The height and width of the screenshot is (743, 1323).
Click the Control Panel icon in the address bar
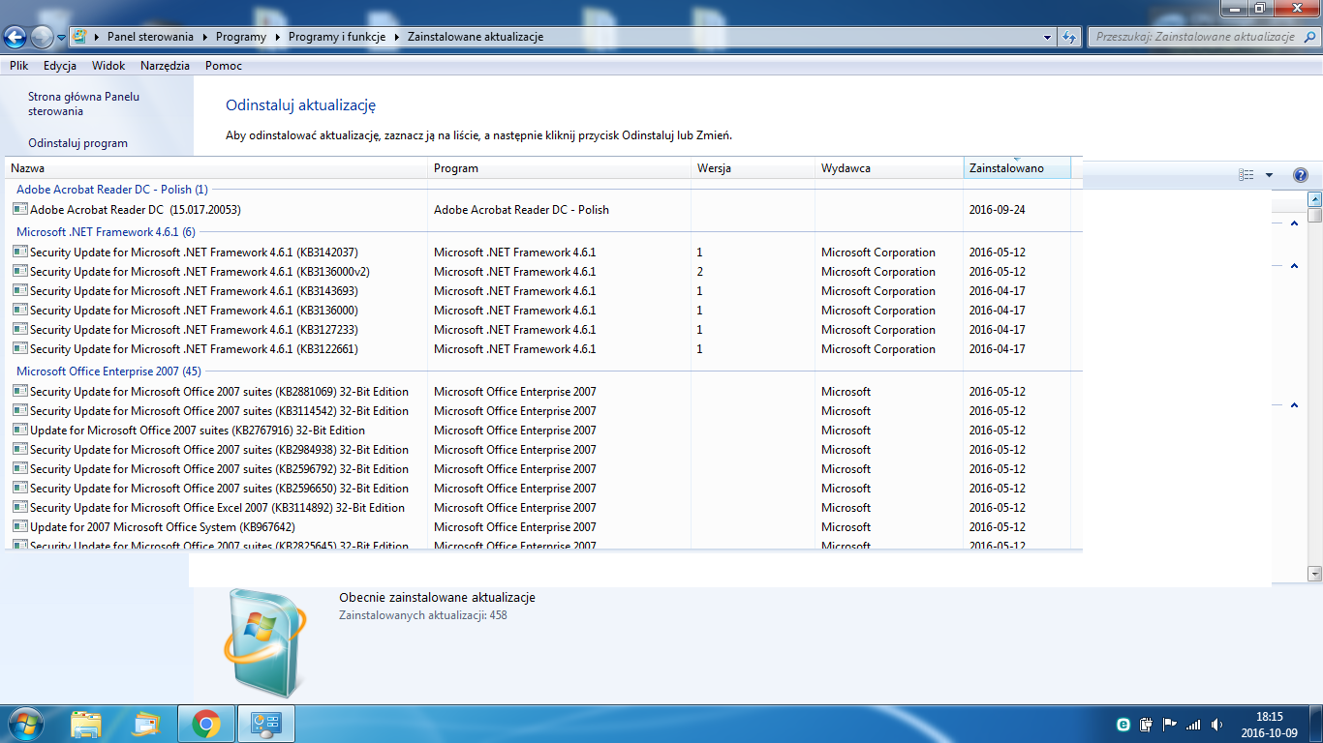coord(80,37)
